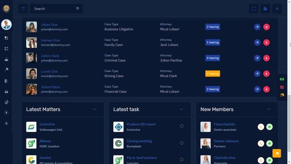Call Denise Johnson with phone icon

[x=261, y=143]
